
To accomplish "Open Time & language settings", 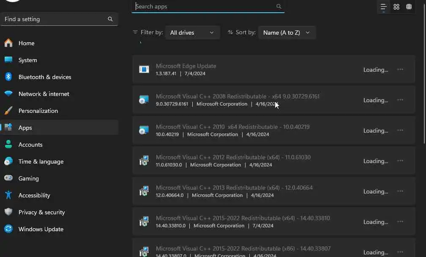I will pyautogui.click(x=59, y=161).
